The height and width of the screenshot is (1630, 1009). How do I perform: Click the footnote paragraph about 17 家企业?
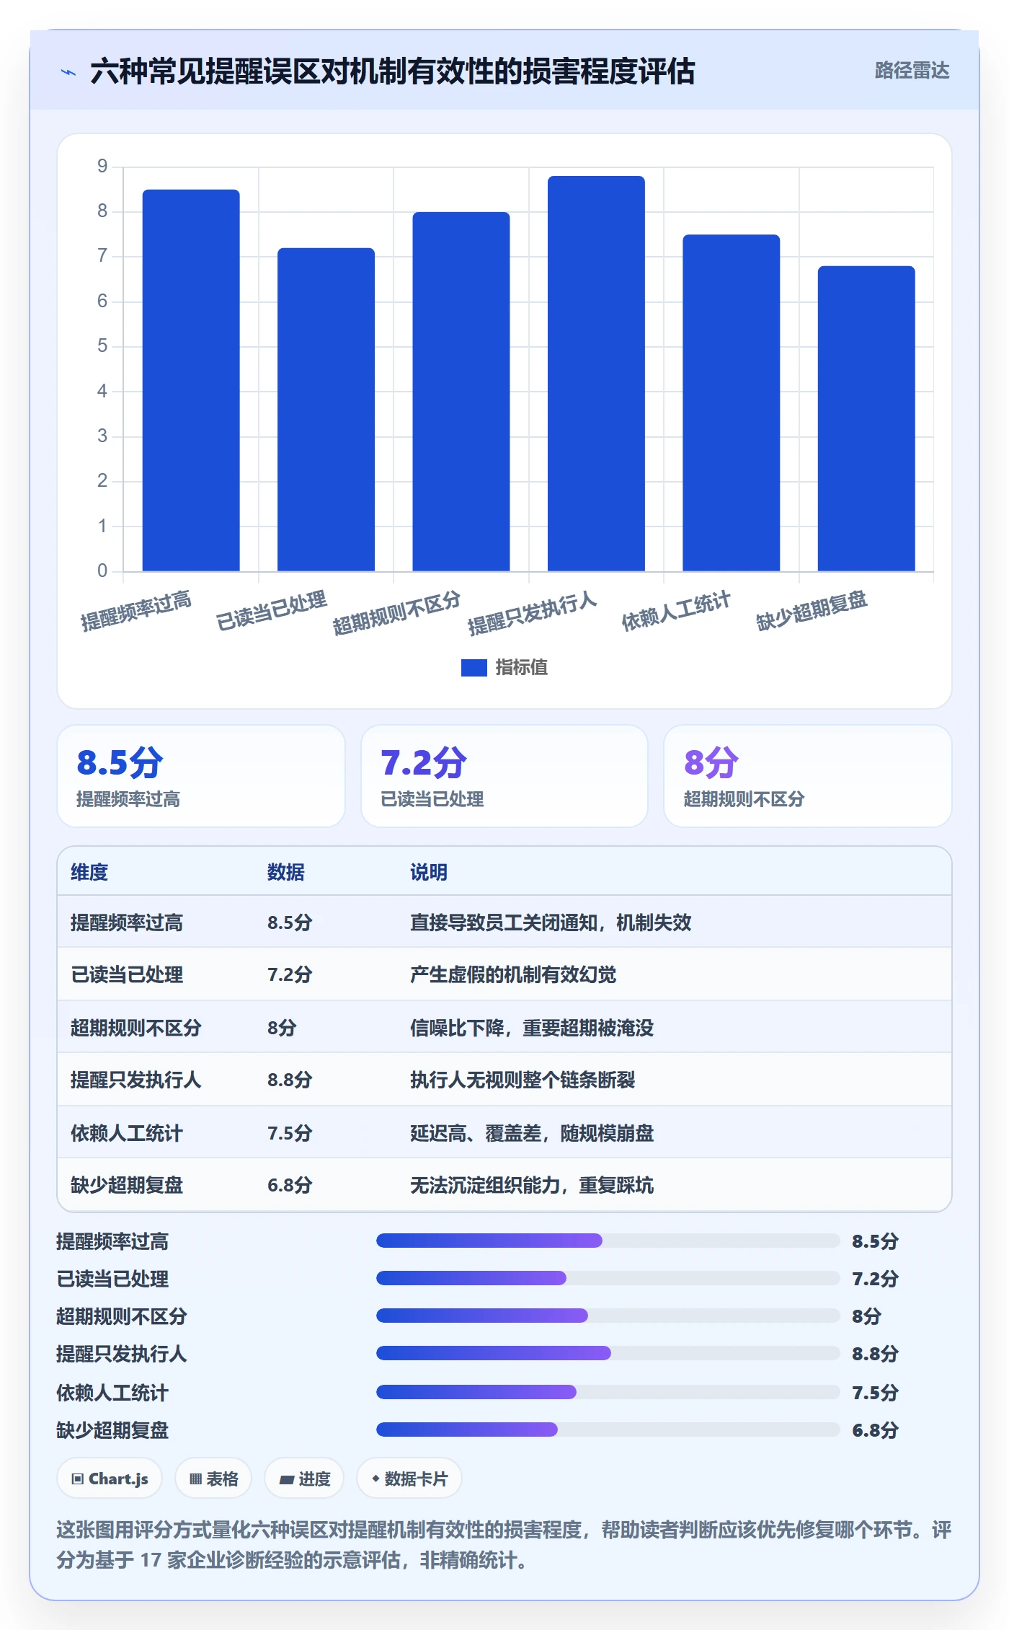[504, 1545]
